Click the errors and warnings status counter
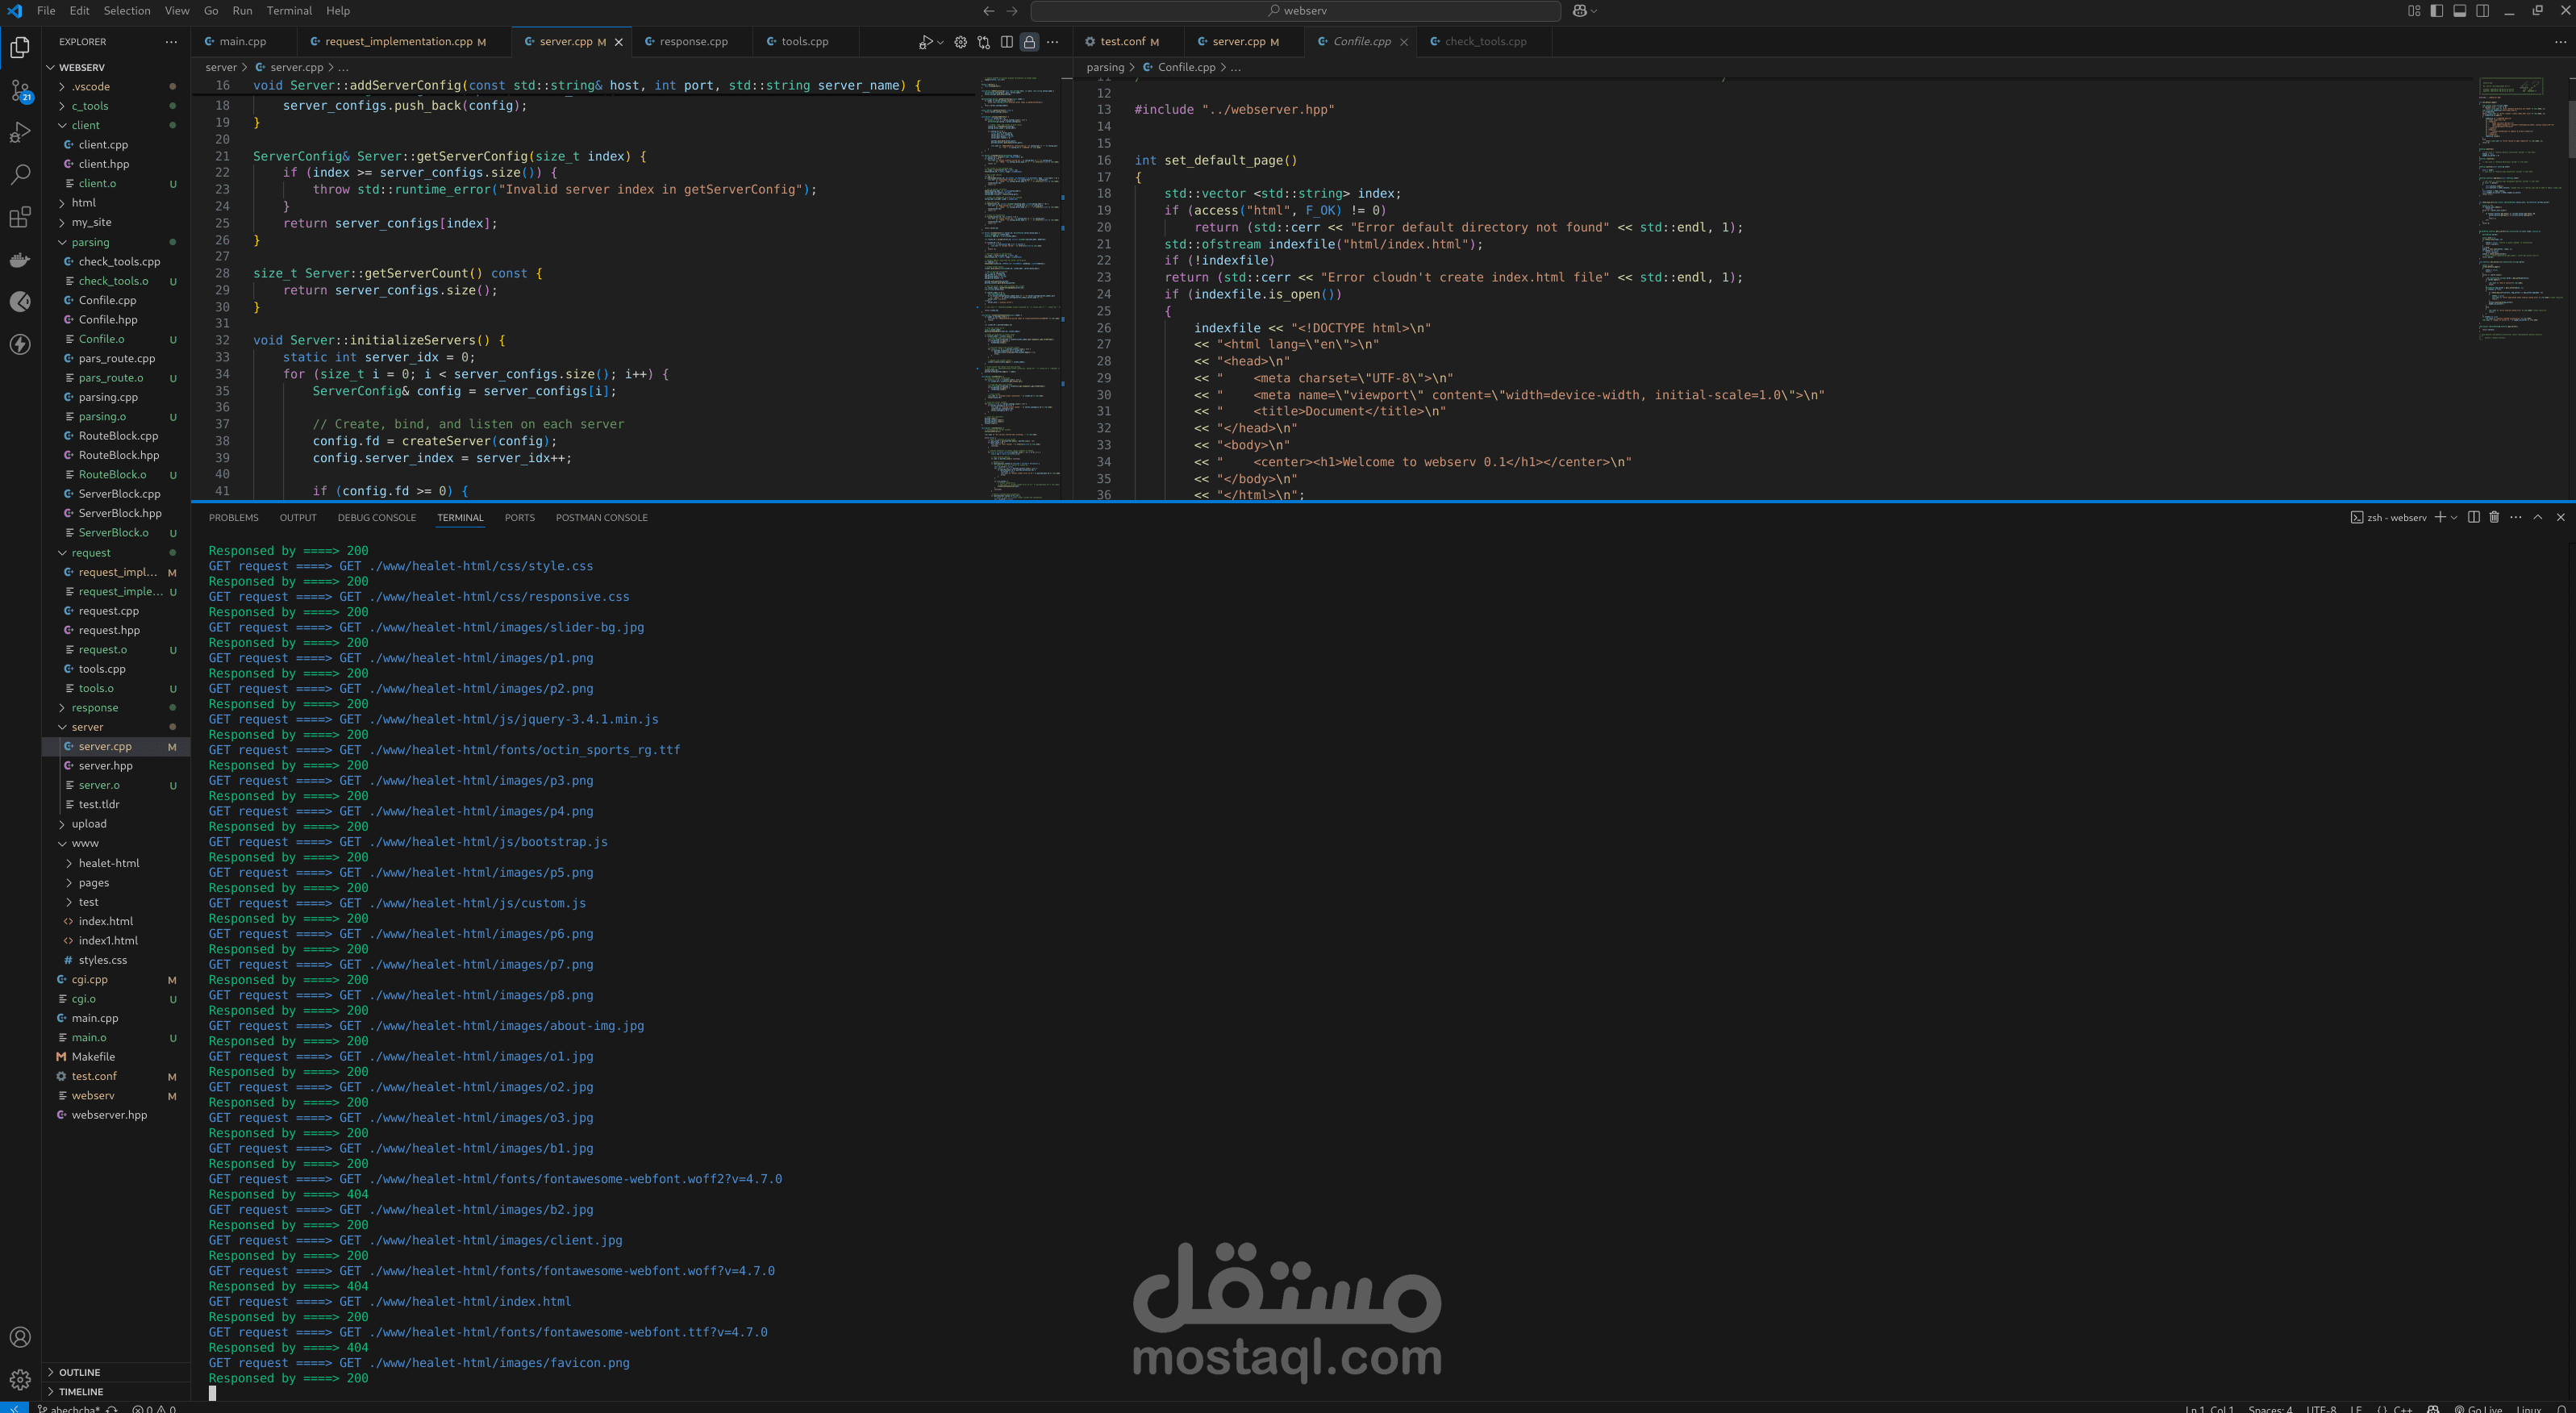 coord(154,1408)
